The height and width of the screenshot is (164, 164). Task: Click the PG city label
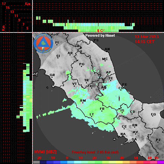[x=82, y=64]
